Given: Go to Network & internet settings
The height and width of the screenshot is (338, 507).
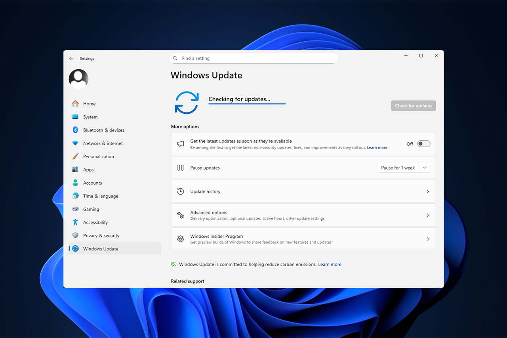Looking at the screenshot, I should pyautogui.click(x=115, y=143).
